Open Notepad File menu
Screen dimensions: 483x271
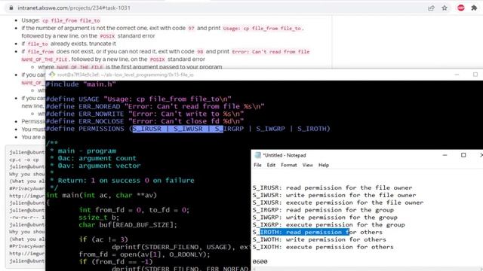(x=257, y=165)
